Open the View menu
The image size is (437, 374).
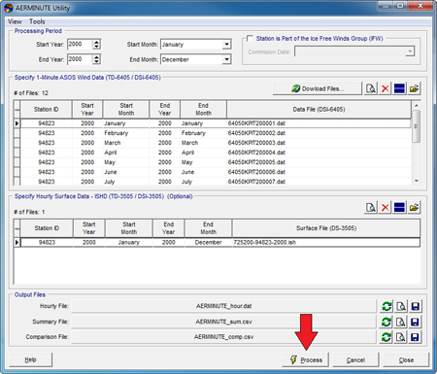(15, 21)
